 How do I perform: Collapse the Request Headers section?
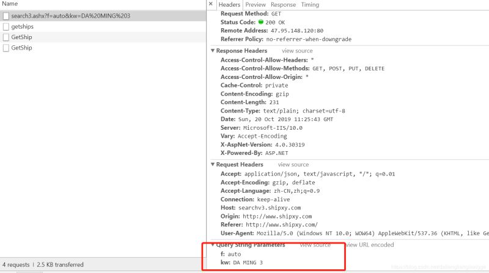(213, 164)
